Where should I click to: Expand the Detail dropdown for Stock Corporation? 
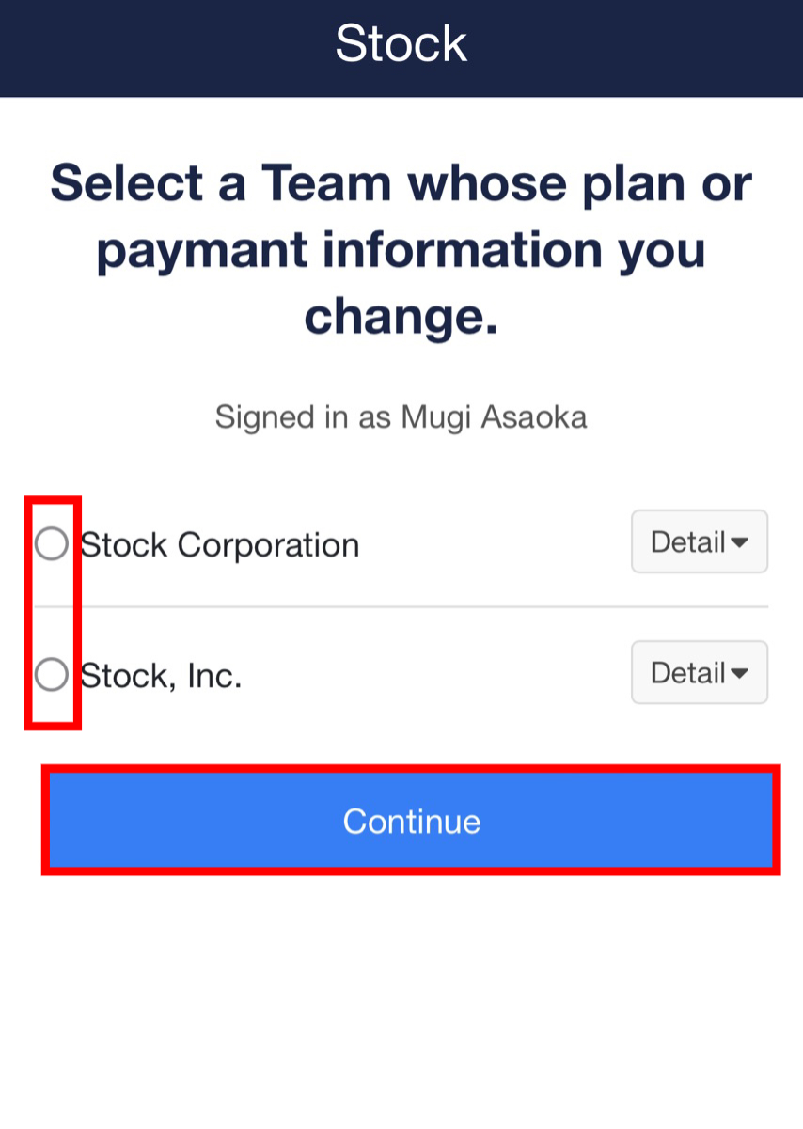(699, 542)
